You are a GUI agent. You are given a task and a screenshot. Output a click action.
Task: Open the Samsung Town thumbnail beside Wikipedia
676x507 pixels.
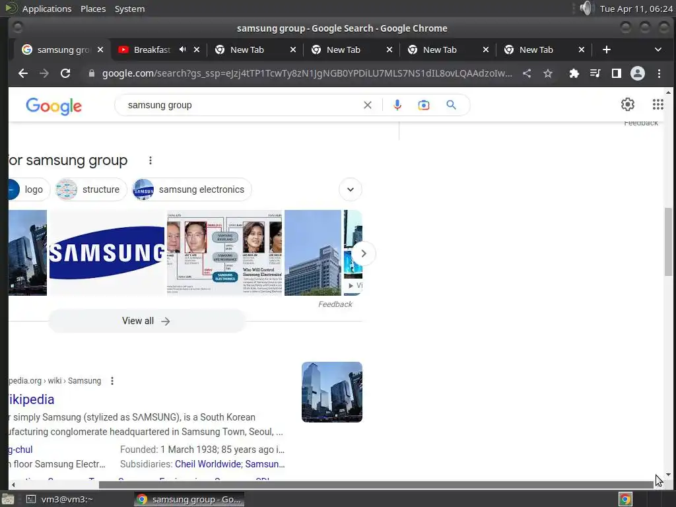click(x=332, y=392)
